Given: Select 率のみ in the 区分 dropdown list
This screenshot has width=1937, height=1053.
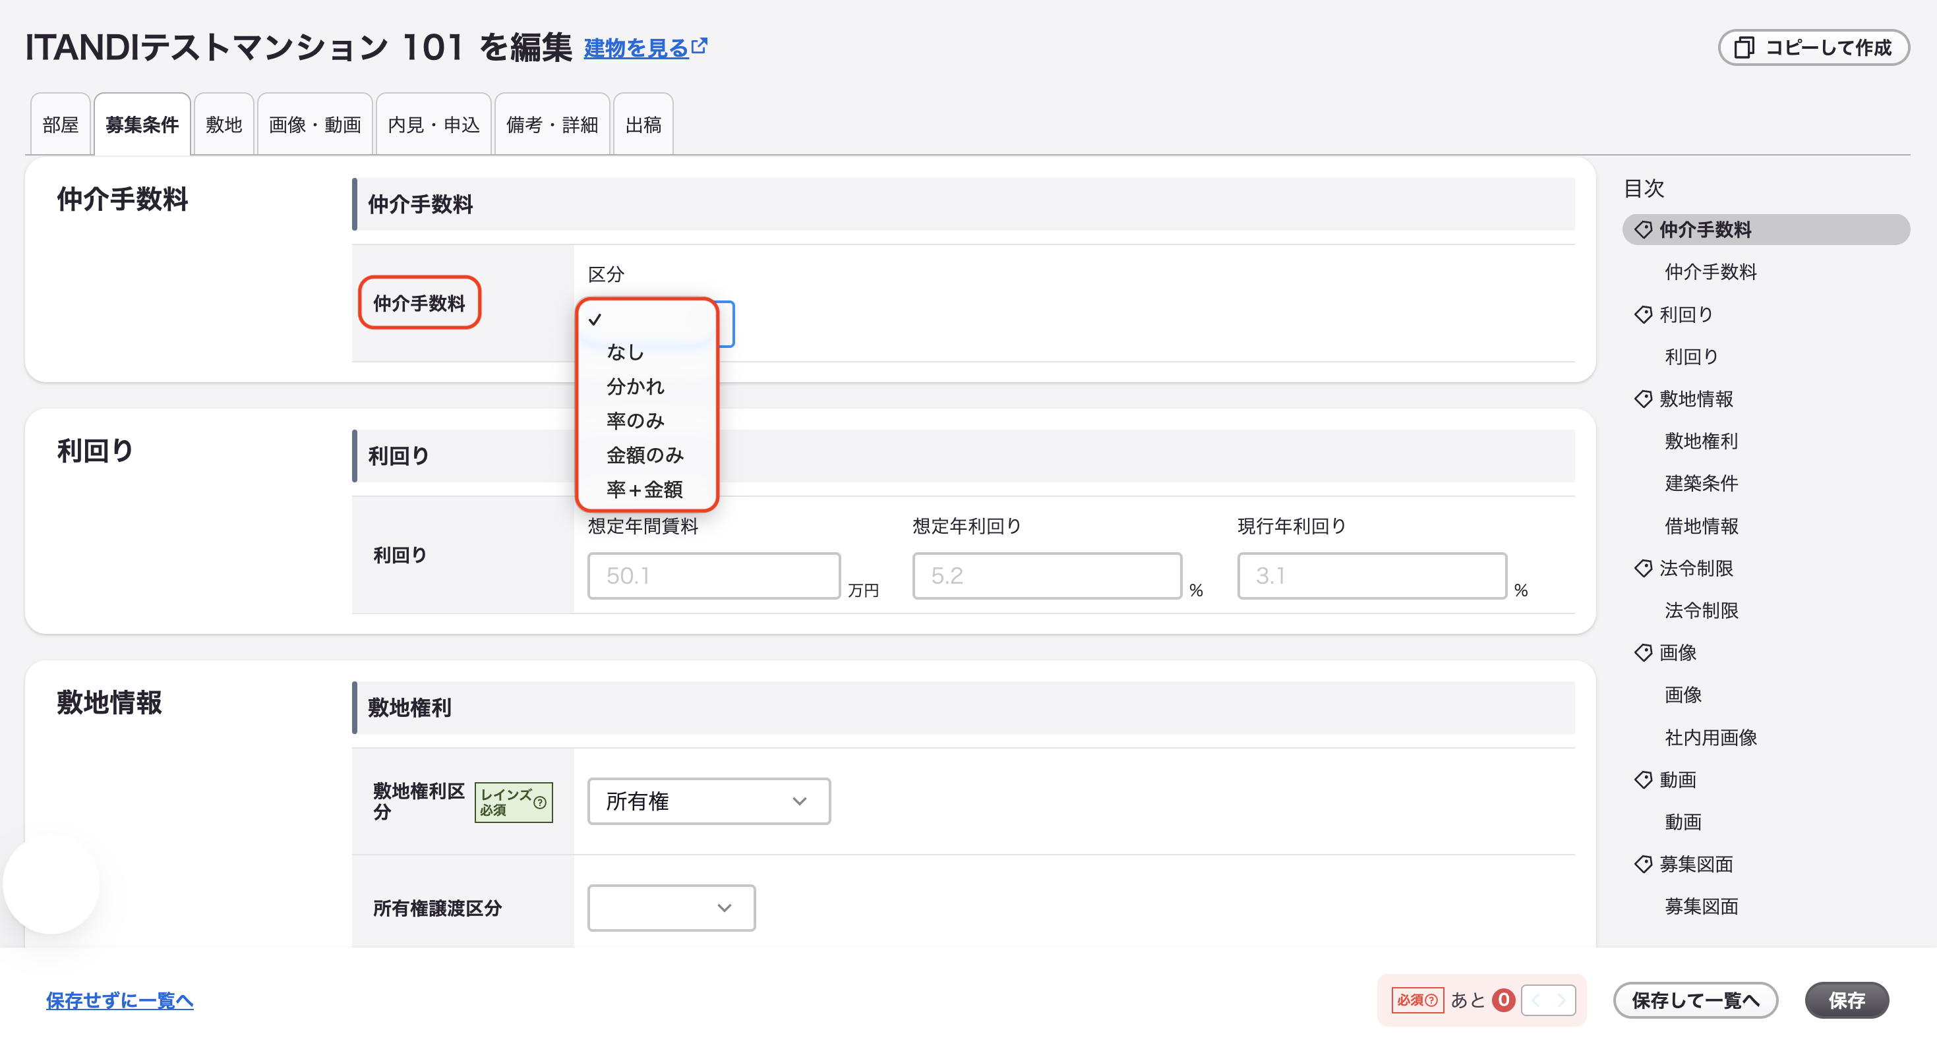Looking at the screenshot, I should click(647, 420).
